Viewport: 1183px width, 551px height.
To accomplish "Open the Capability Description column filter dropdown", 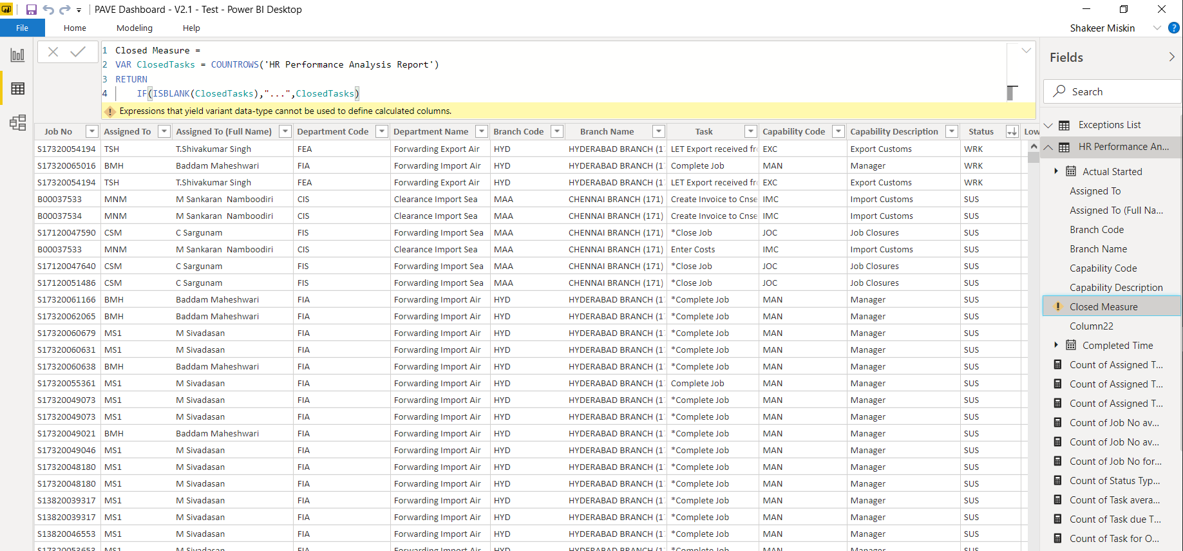I will 952,131.
